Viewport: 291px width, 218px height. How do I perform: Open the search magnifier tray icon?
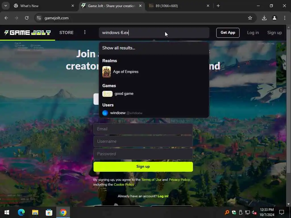click(227, 212)
